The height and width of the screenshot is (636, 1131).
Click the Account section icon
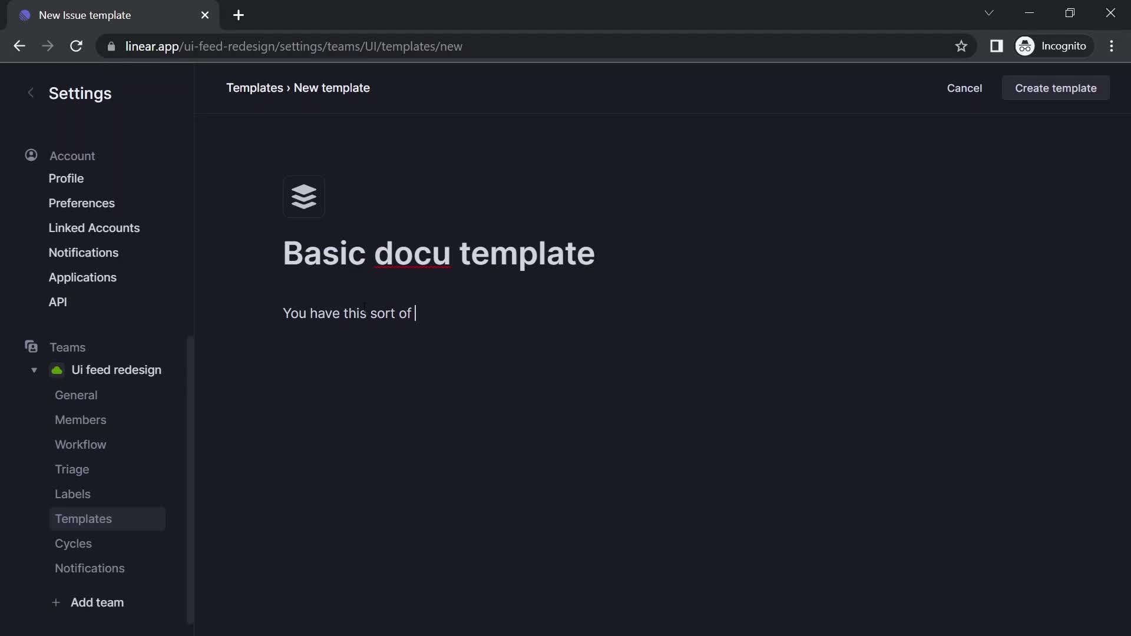31,157
